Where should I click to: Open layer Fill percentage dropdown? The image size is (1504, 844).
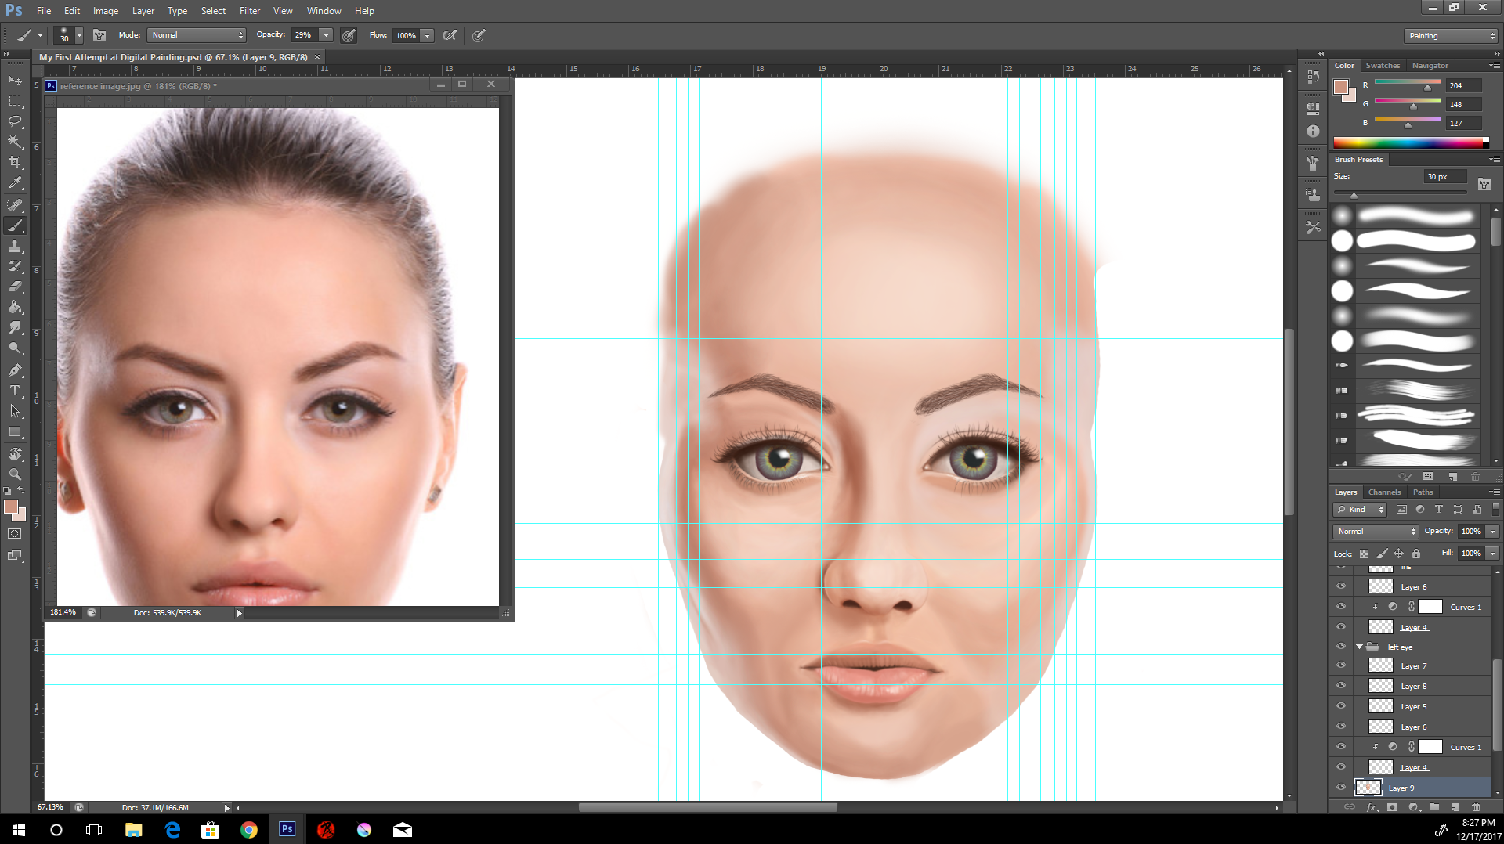tap(1493, 554)
